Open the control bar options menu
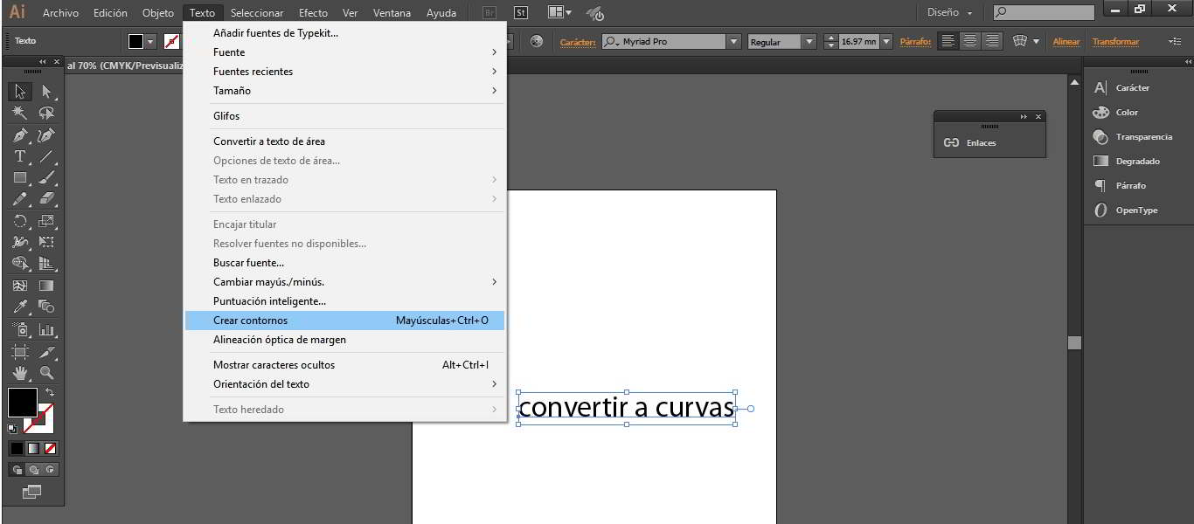 coord(1174,41)
